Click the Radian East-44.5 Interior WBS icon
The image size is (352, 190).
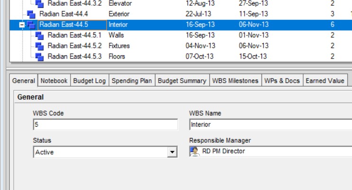click(x=31, y=25)
